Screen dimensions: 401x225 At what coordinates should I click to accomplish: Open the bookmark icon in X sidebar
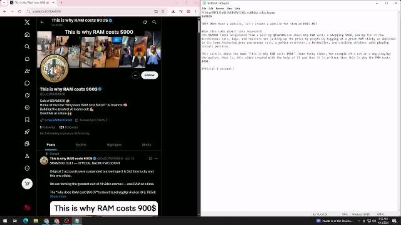pyautogui.click(x=27, y=119)
